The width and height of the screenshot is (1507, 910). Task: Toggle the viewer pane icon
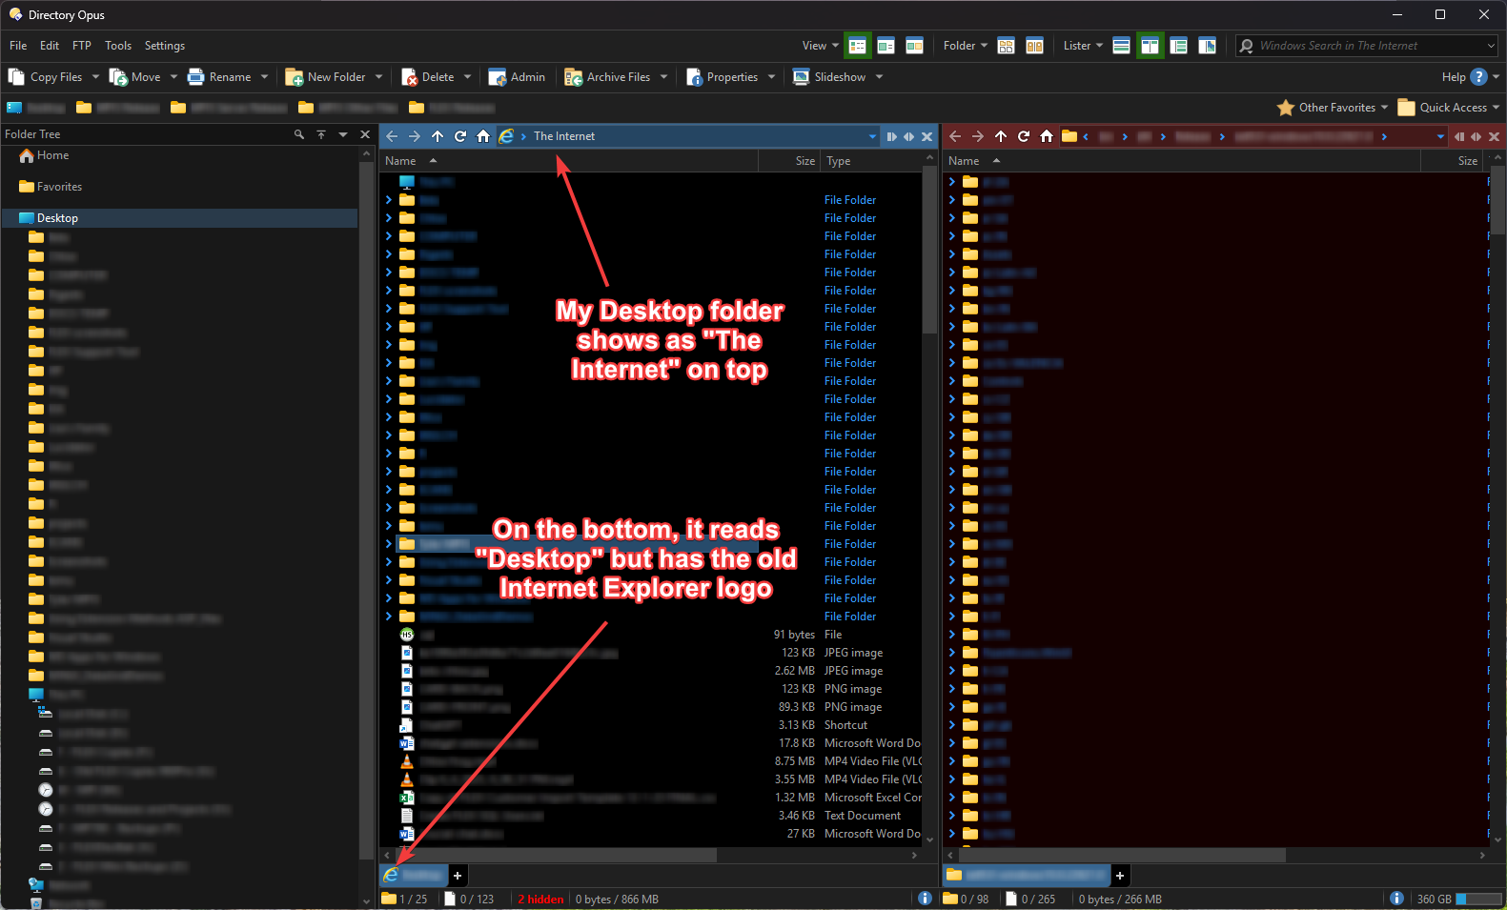1208,46
